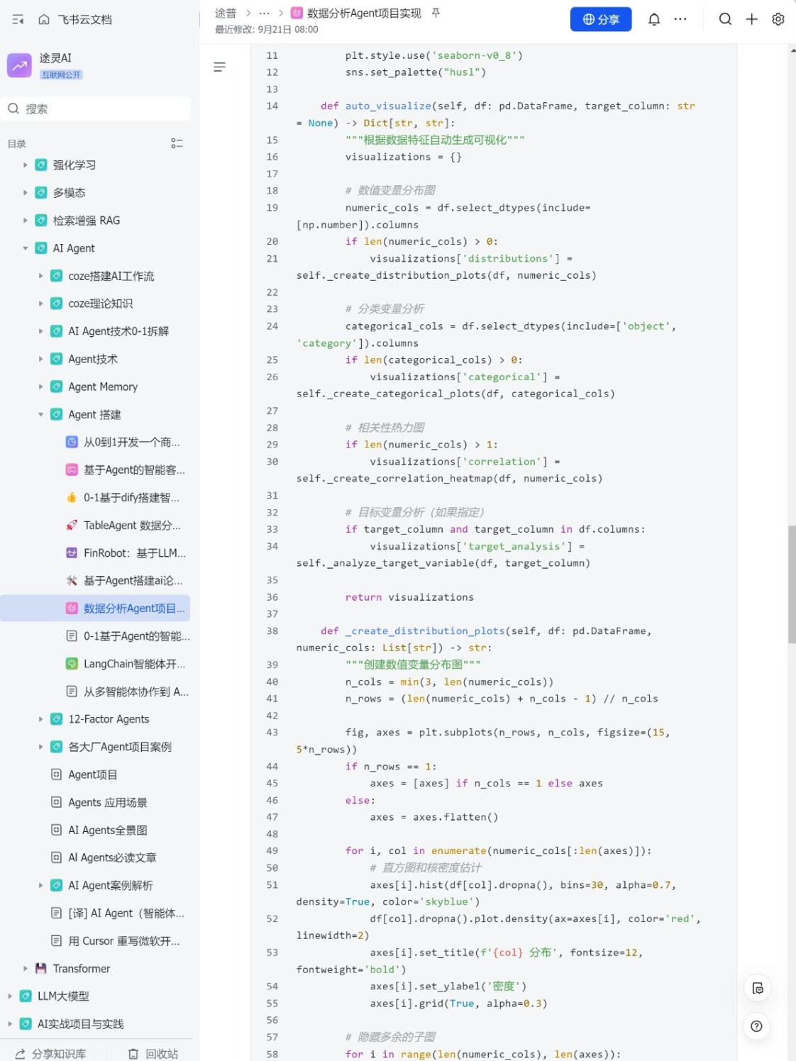Open the comments panel floating icon
The height and width of the screenshot is (1061, 796).
[758, 988]
